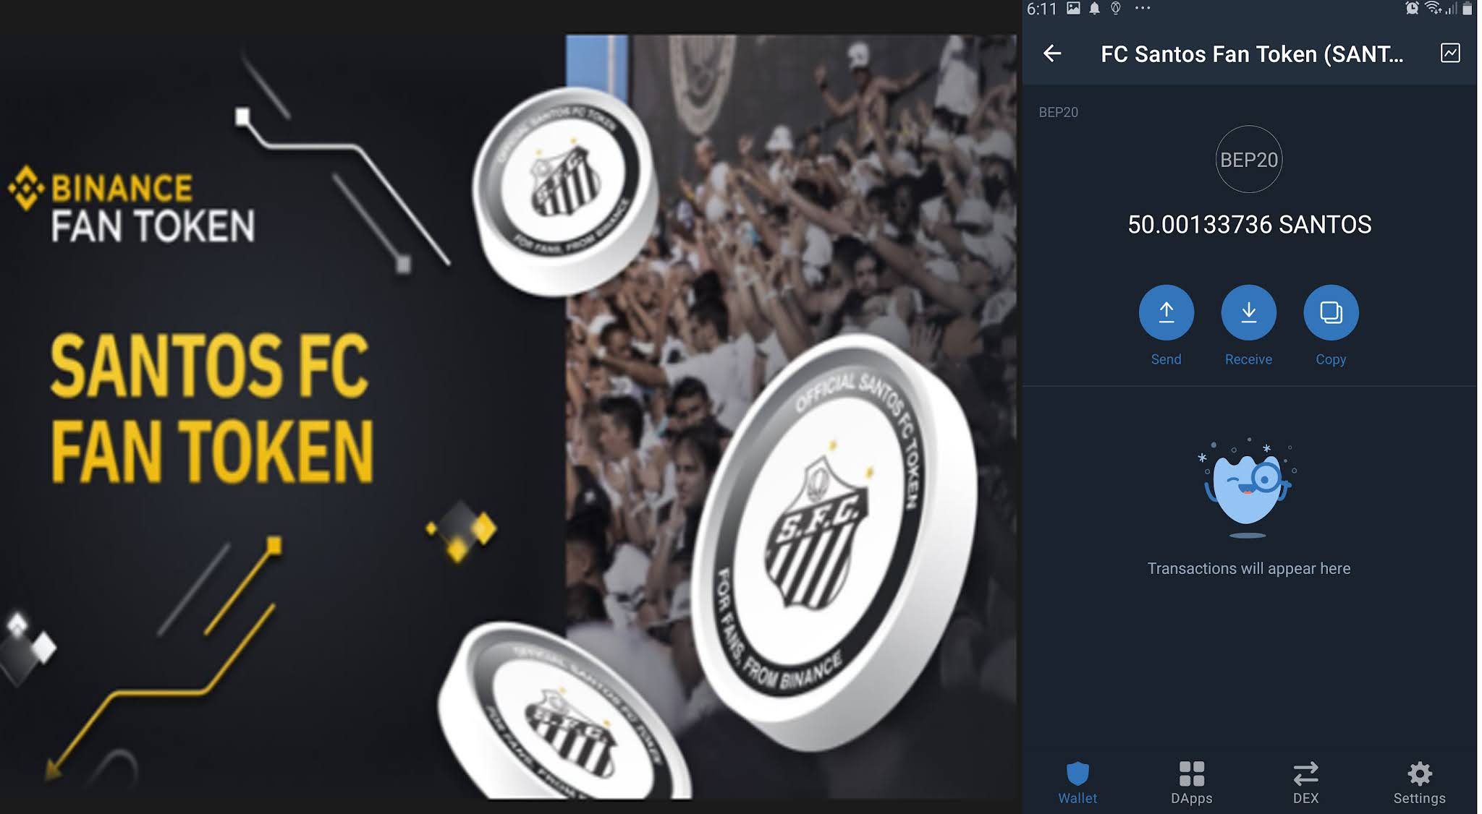1482x814 pixels.
Task: Tap the Copy address icon
Action: (1331, 312)
